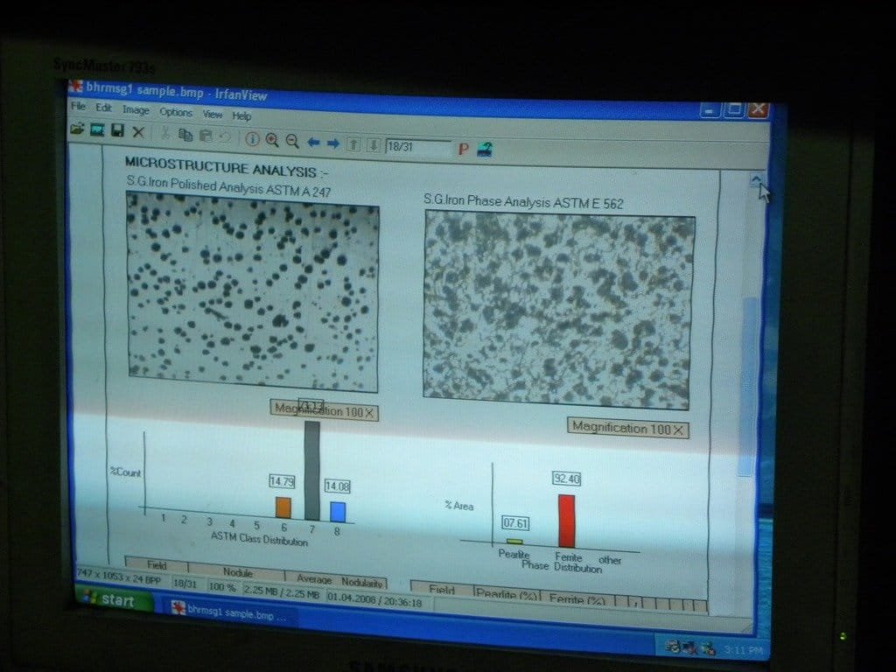Image resolution: width=896 pixels, height=672 pixels.
Task: Click the Slideshow toolbar icon
Action: point(97,130)
